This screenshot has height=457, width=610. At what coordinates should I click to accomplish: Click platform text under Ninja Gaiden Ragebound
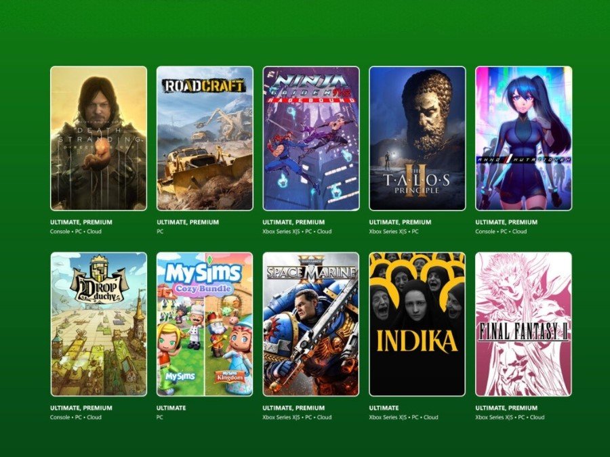298,232
